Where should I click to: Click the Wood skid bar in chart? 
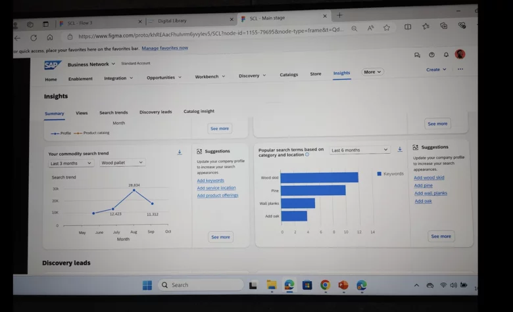tap(320, 177)
